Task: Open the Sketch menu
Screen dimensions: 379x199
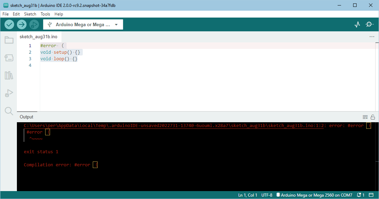Action: 30,14
